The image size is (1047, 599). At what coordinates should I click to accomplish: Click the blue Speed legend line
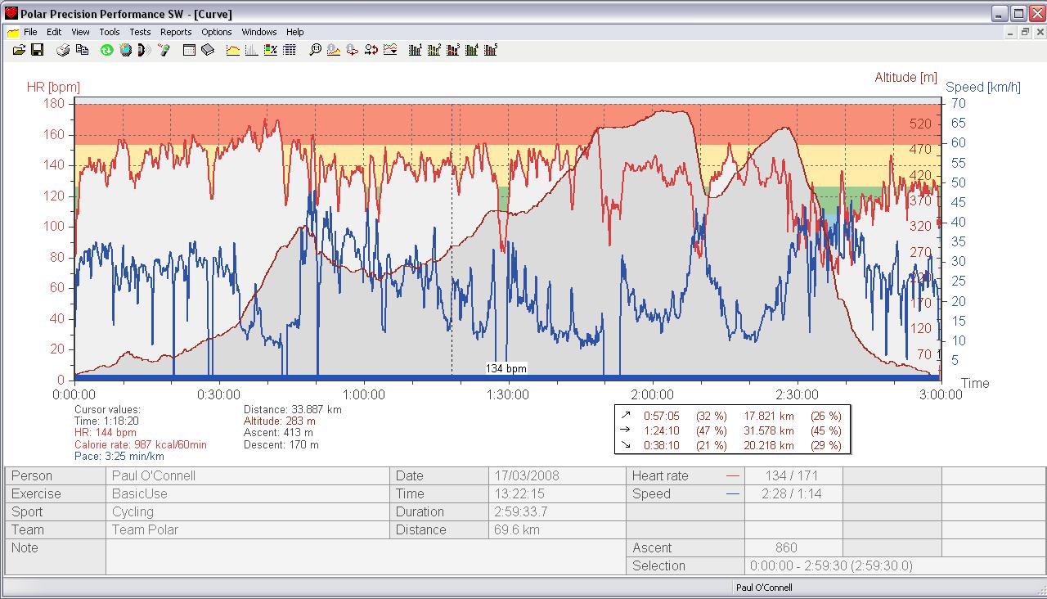pos(732,493)
